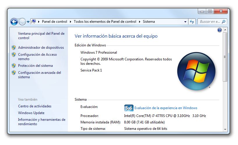This screenshot has height=145, width=238.
Task: Open the address bar history dropdown
Action: [x=185, y=22]
